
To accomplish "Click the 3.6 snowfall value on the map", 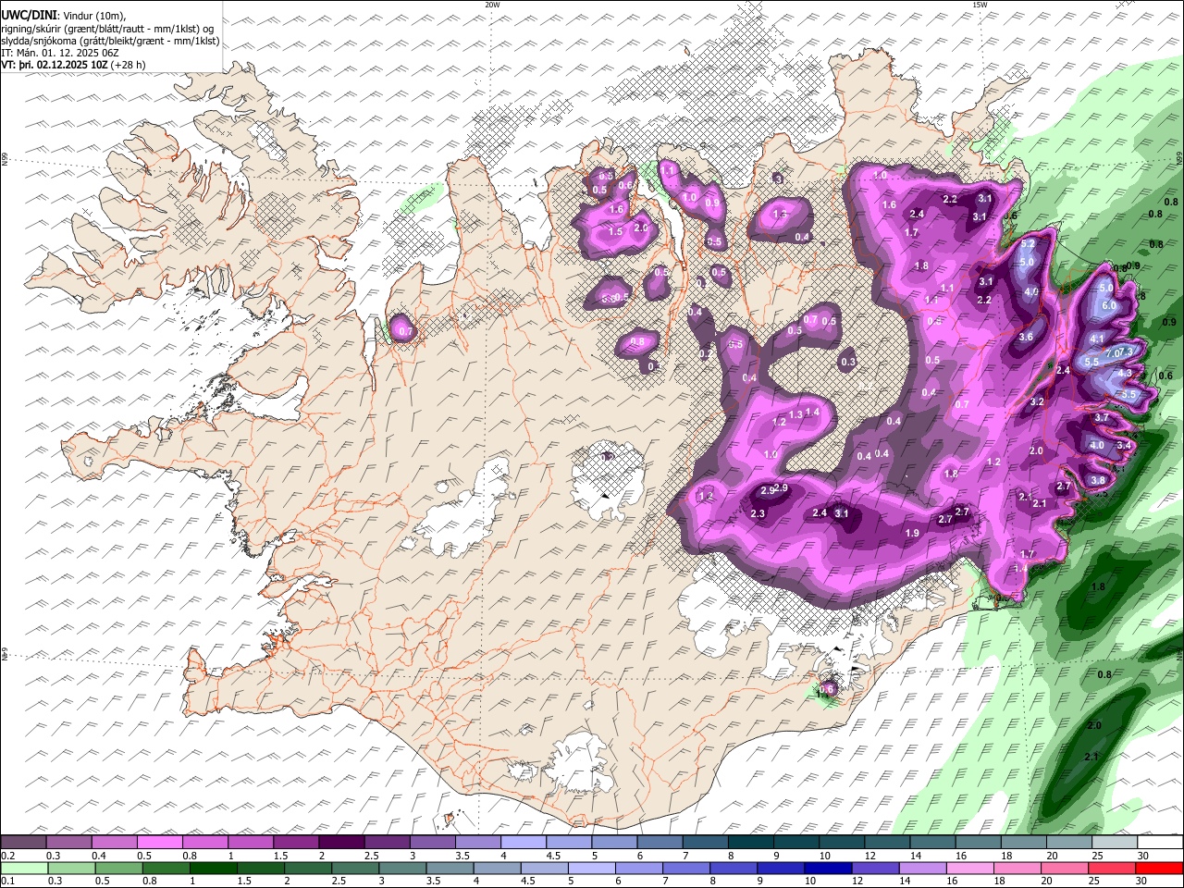I will pos(1026,337).
